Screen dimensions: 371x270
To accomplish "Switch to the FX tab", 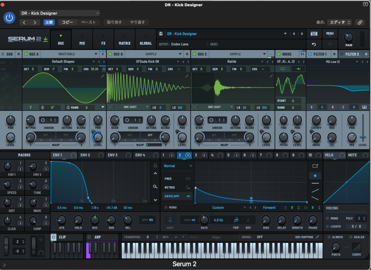I will click(x=103, y=40).
